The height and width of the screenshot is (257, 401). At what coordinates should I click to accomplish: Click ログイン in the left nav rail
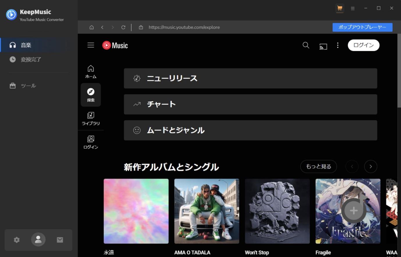pyautogui.click(x=91, y=142)
